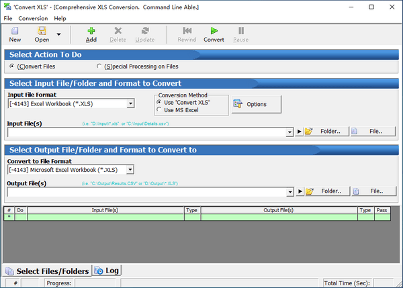Click the arrow icon beside the Input File(s) field
The image size is (403, 288).
click(x=300, y=132)
